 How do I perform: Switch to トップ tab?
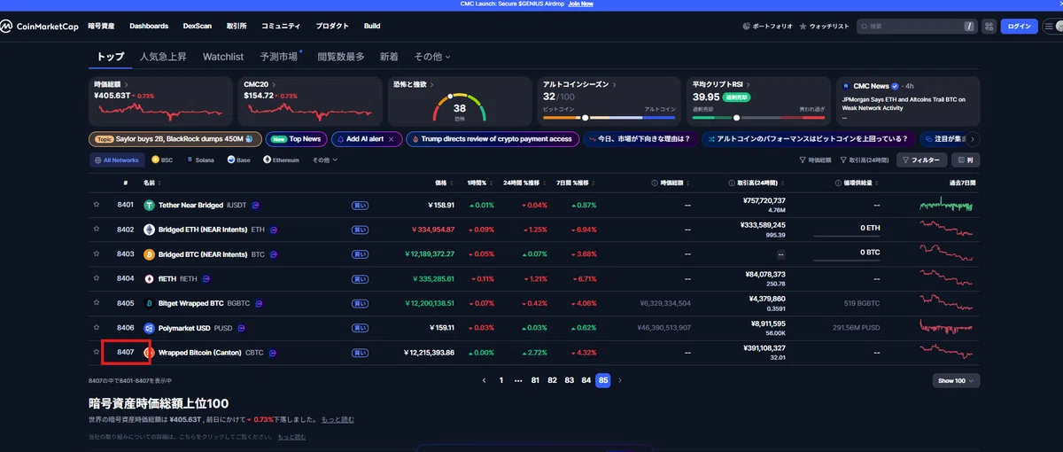(111, 57)
